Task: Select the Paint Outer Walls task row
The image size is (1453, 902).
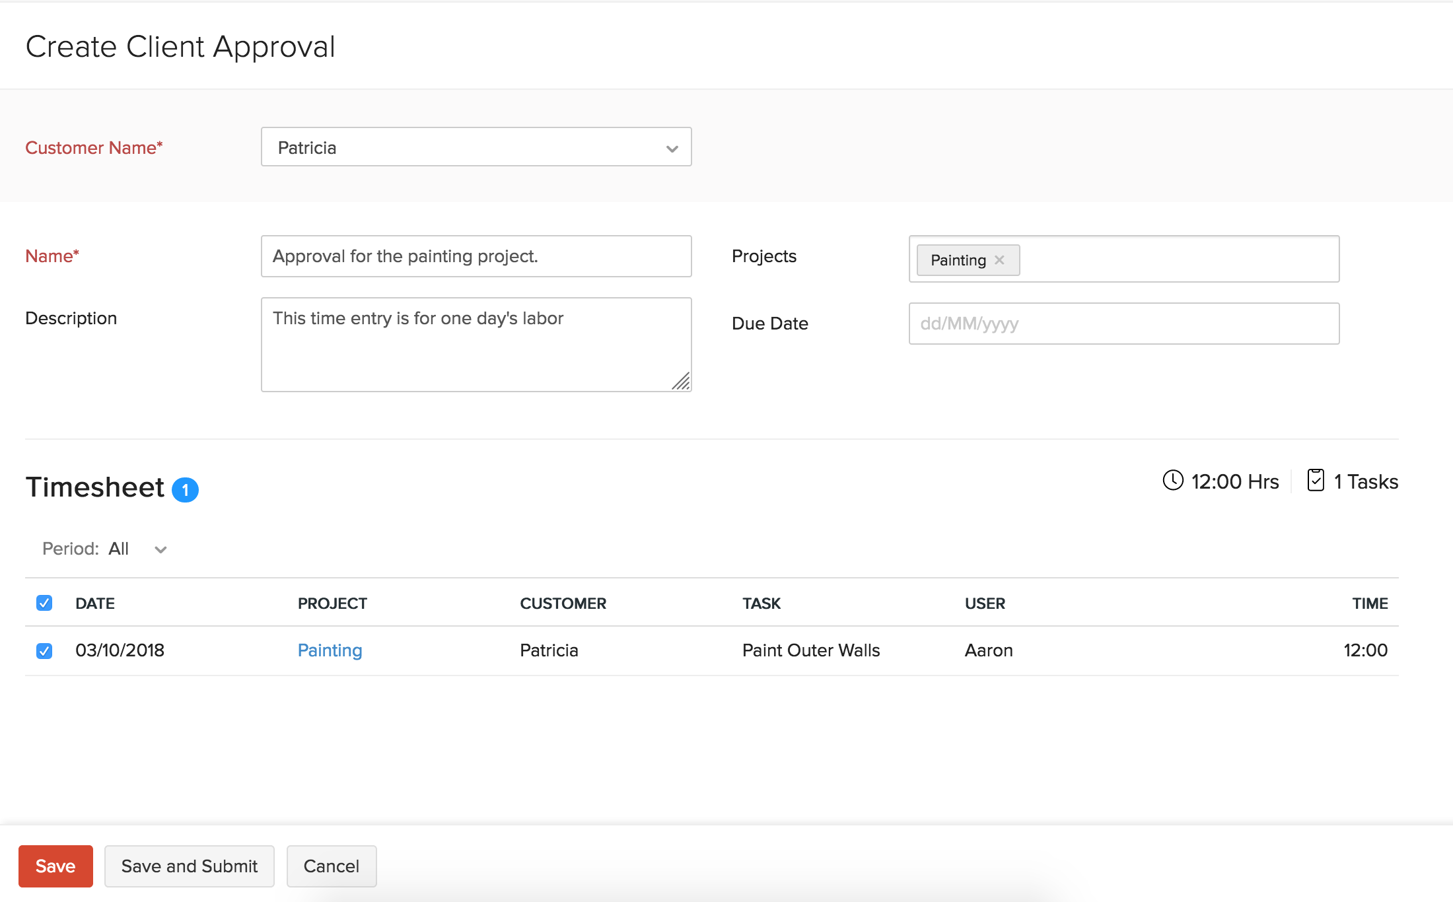Action: tap(811, 650)
